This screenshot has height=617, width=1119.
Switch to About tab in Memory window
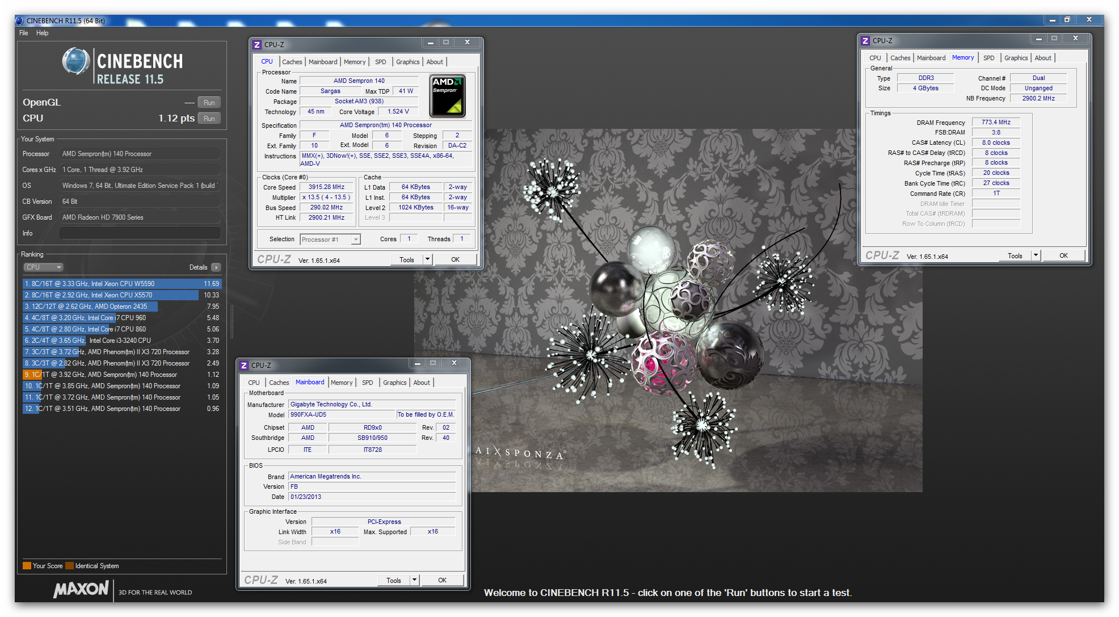1043,58
